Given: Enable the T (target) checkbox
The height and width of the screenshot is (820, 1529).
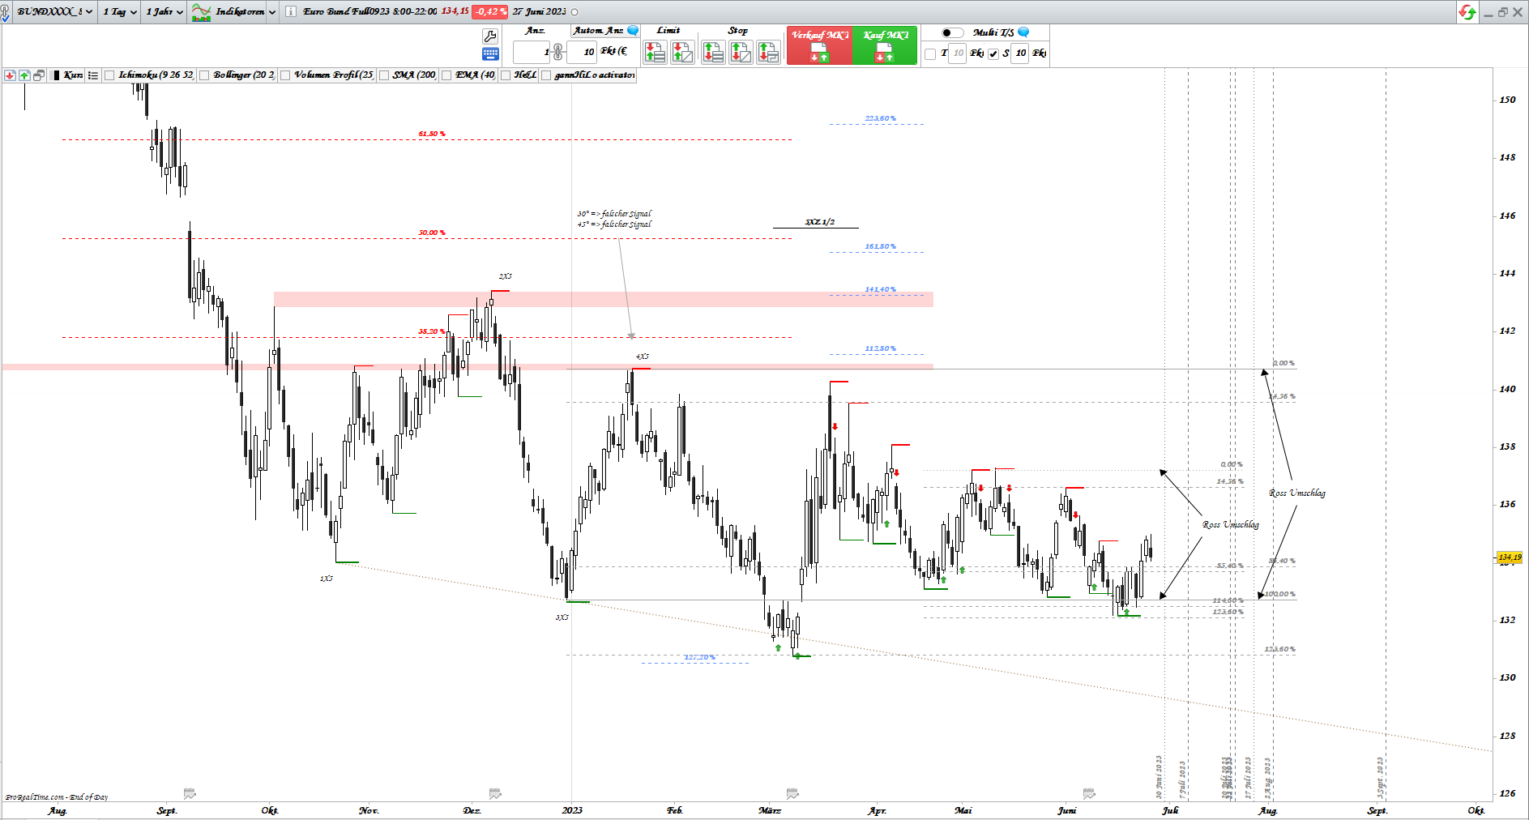Looking at the screenshot, I should tap(930, 53).
